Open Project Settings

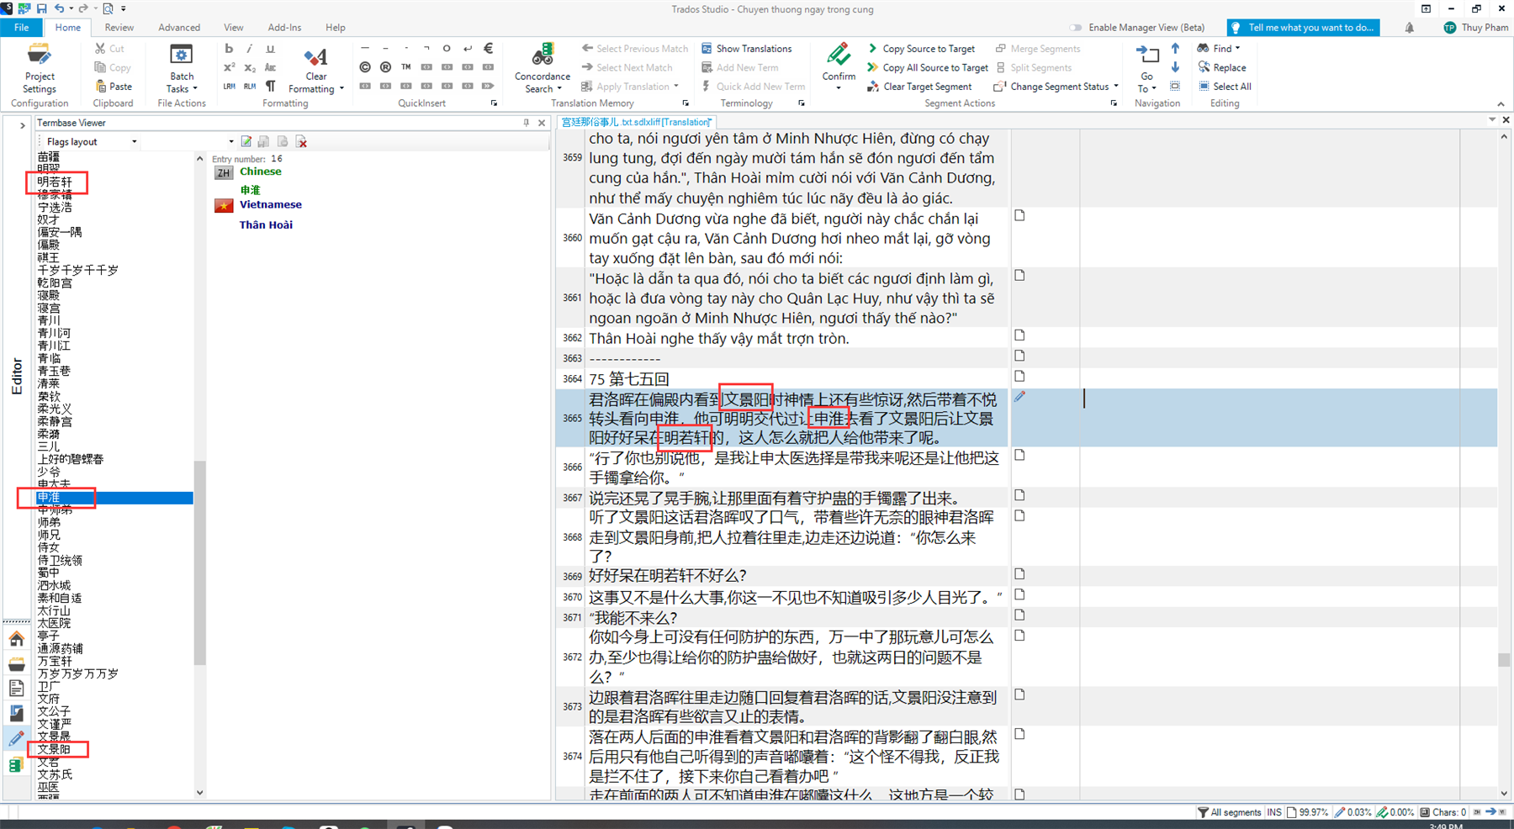pyautogui.click(x=39, y=69)
